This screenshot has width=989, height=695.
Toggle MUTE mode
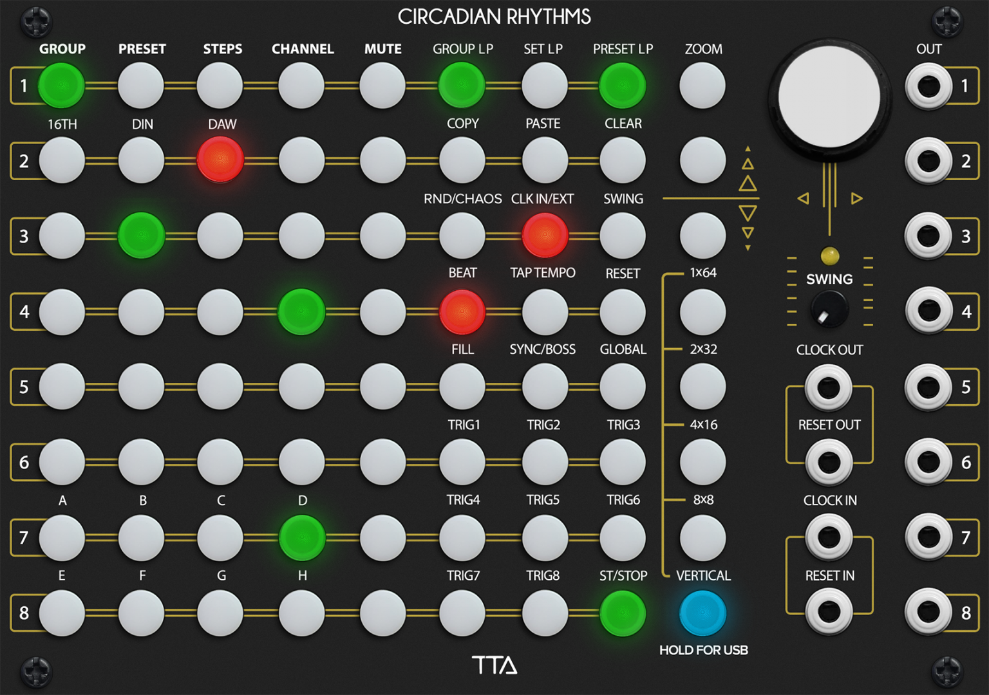pyautogui.click(x=382, y=86)
